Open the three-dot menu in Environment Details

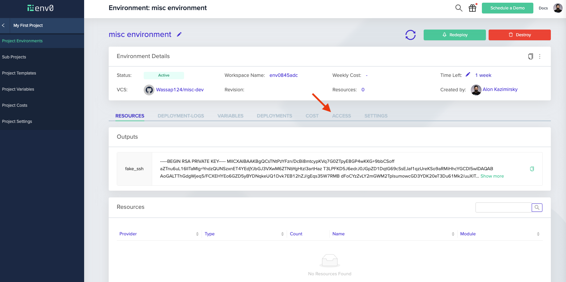click(x=540, y=56)
